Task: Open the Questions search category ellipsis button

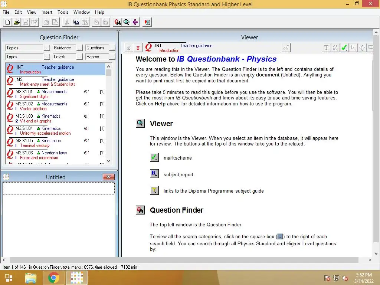Action: coord(112,48)
